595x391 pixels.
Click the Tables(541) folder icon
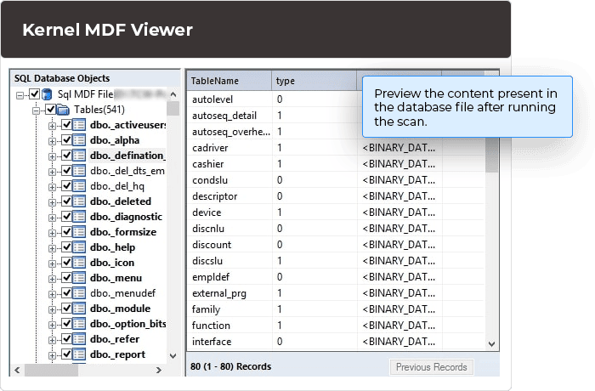pyautogui.click(x=63, y=110)
